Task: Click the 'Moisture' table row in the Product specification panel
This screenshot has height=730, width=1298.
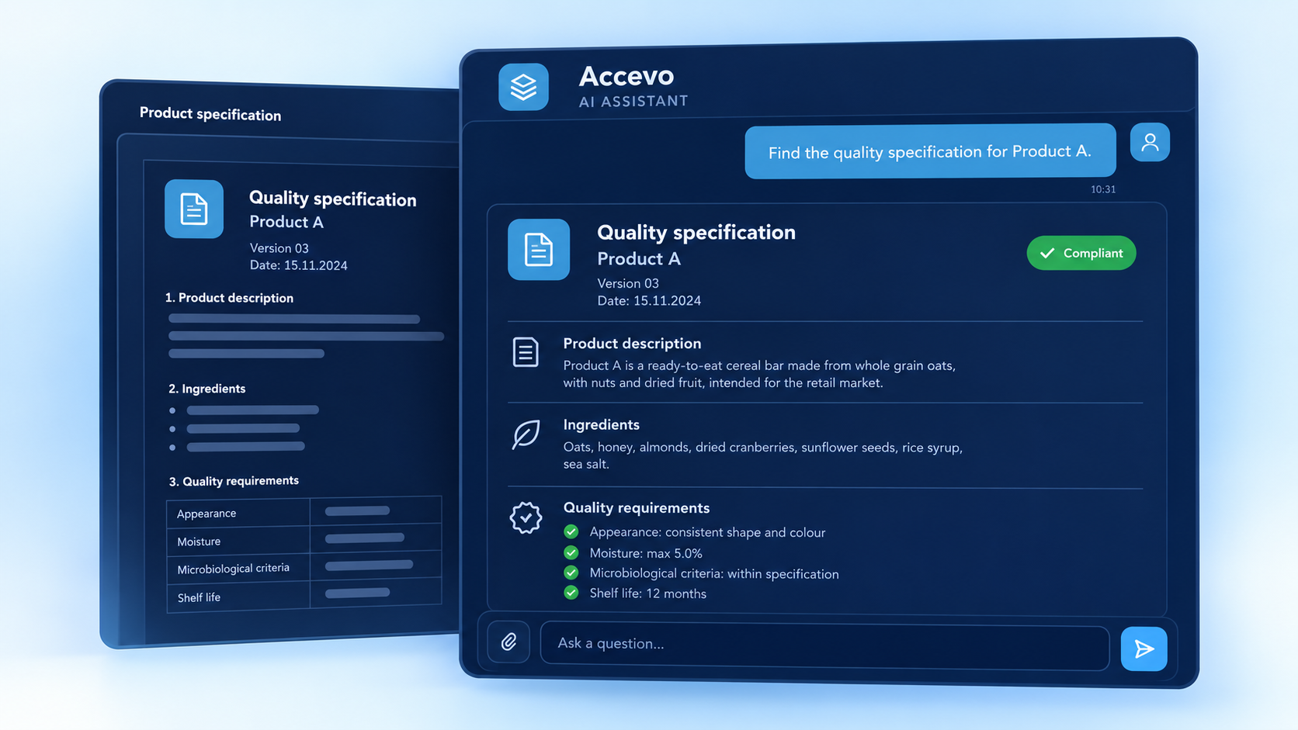Action: point(304,541)
